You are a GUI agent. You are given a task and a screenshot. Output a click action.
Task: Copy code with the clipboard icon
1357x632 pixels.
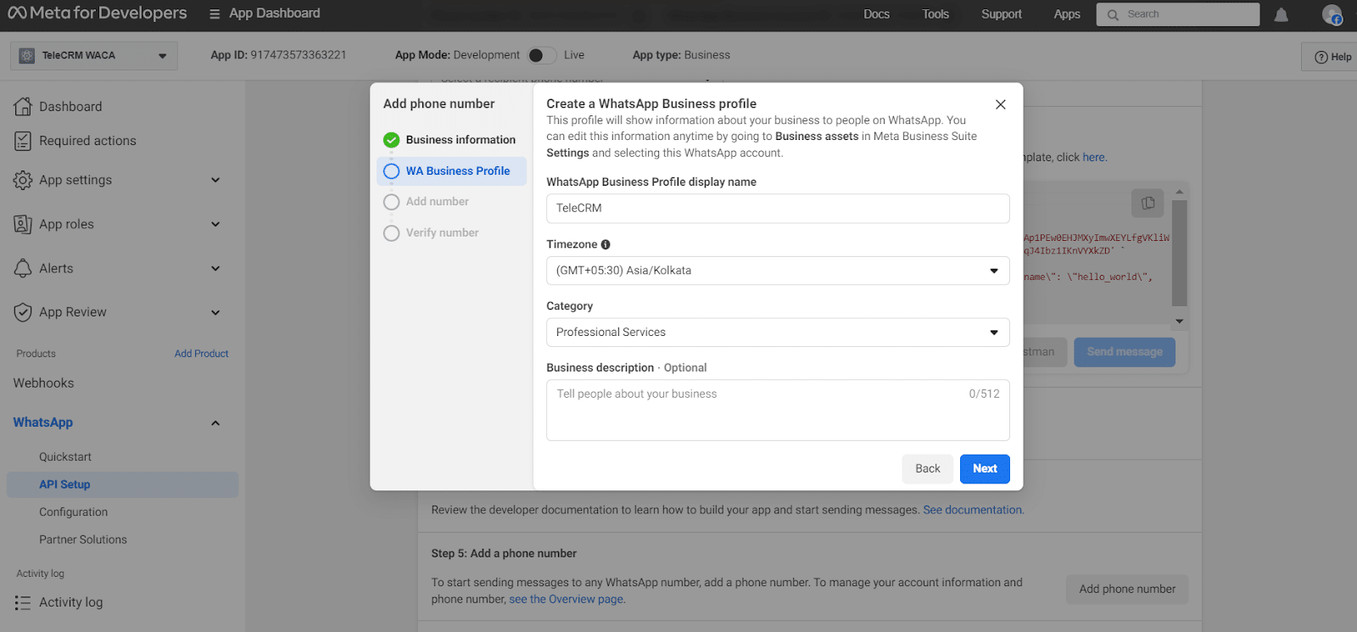click(1148, 203)
